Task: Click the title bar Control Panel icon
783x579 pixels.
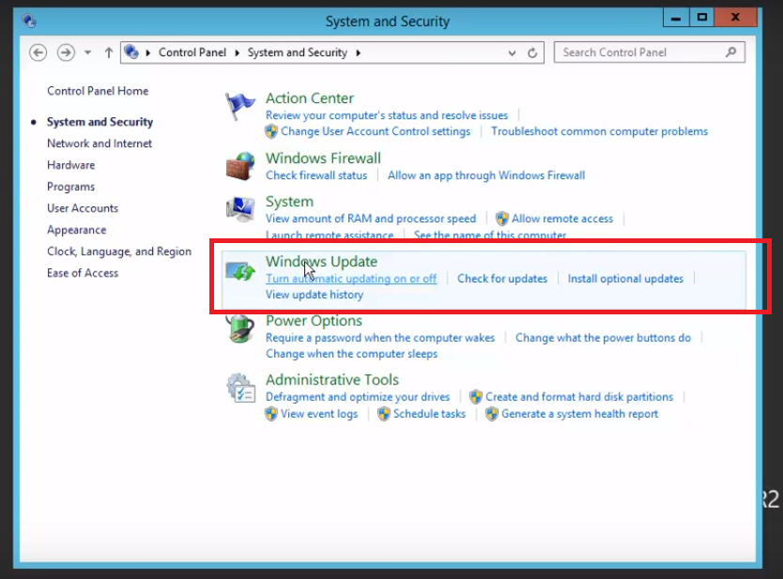Action: tap(29, 21)
